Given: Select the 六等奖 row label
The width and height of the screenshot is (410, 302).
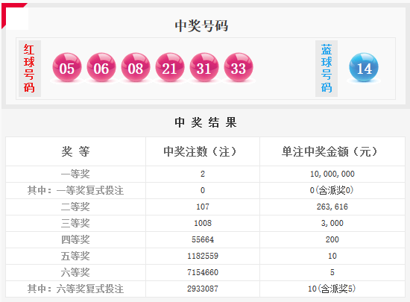Looking at the screenshot, I should (75, 272).
